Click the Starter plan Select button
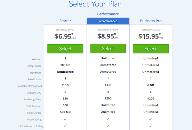Screen dimensions: 192x130 coord(65,49)
